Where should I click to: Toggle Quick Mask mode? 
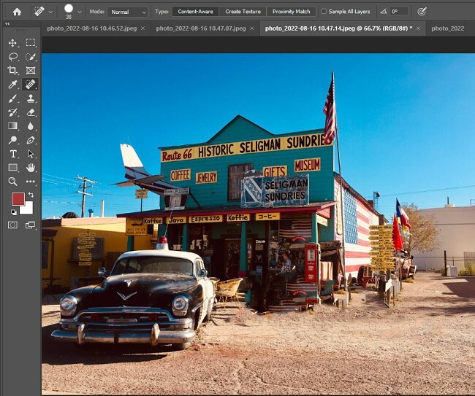[x=12, y=225]
